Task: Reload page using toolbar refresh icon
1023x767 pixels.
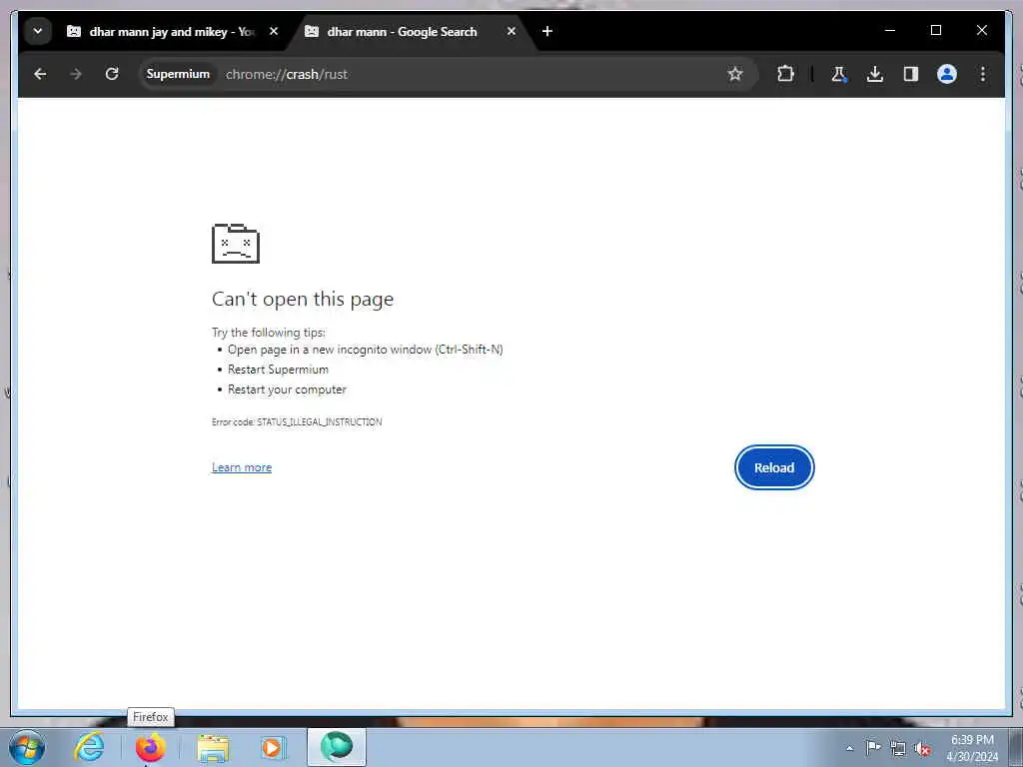Action: click(112, 74)
